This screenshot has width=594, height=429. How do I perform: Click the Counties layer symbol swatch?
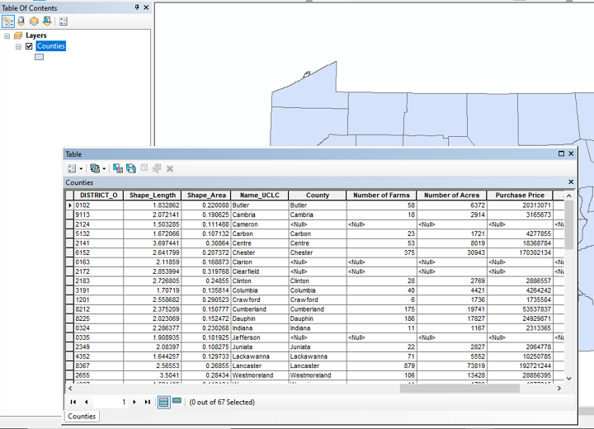(x=39, y=58)
